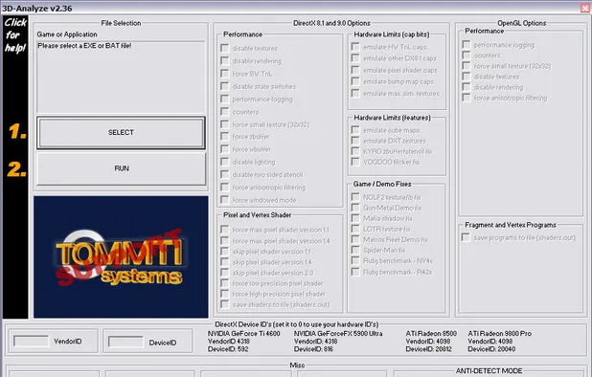Image resolution: width=592 pixels, height=377 pixels.
Task: Tick the 'force zbuffer' checkbox
Action: click(x=225, y=137)
